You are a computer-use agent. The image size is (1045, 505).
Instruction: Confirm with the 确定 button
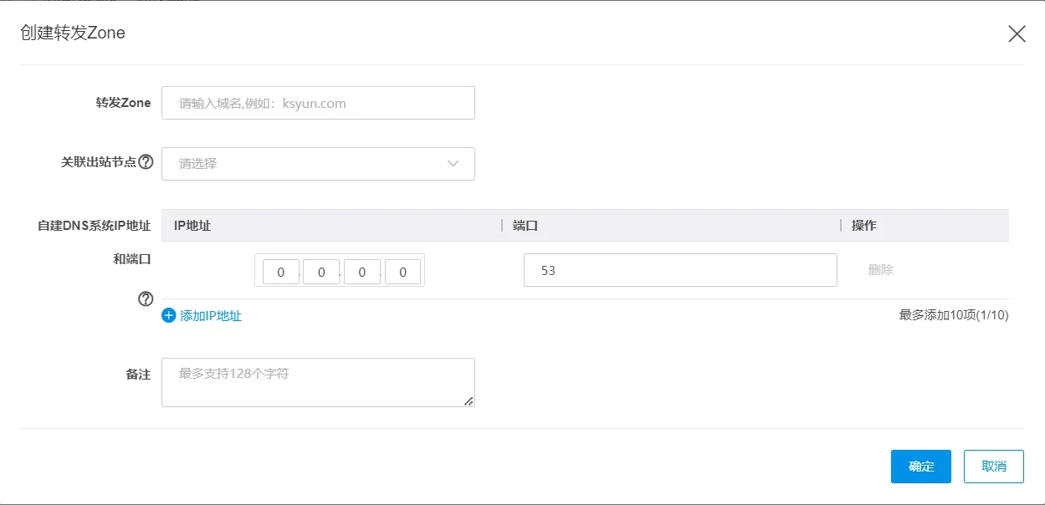(920, 467)
